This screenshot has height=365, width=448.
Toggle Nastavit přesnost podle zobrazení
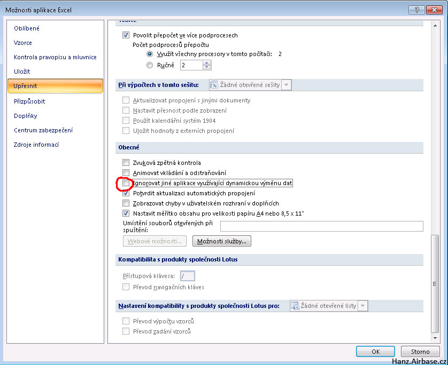click(126, 110)
